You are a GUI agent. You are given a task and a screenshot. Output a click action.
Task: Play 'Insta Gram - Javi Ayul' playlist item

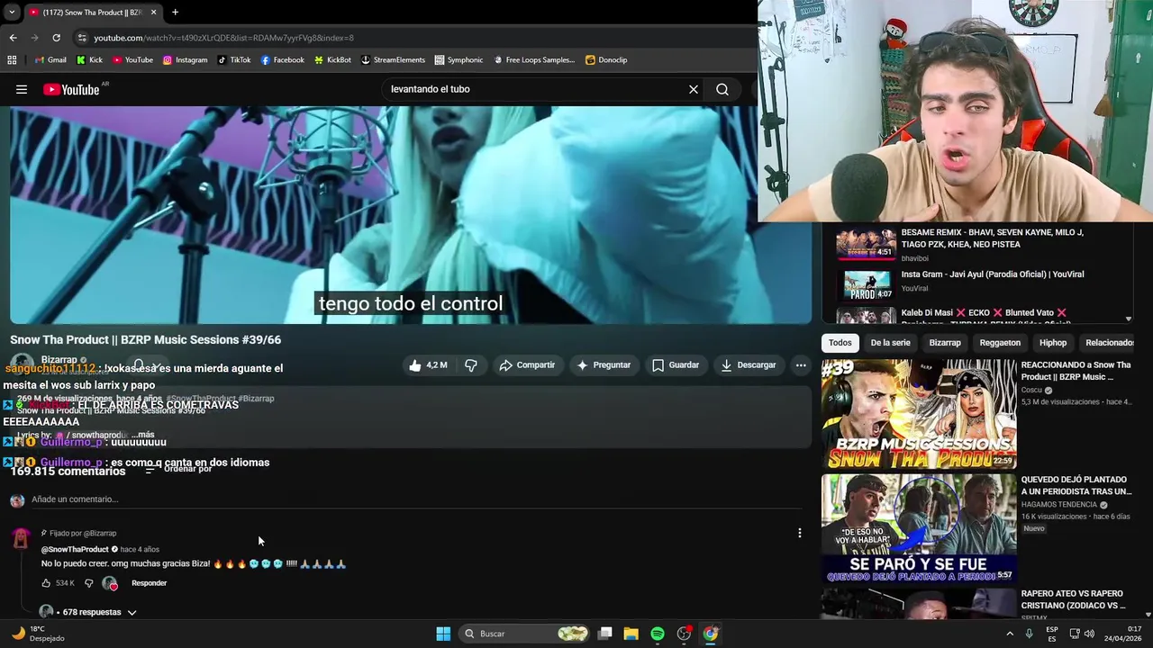[x=977, y=283]
